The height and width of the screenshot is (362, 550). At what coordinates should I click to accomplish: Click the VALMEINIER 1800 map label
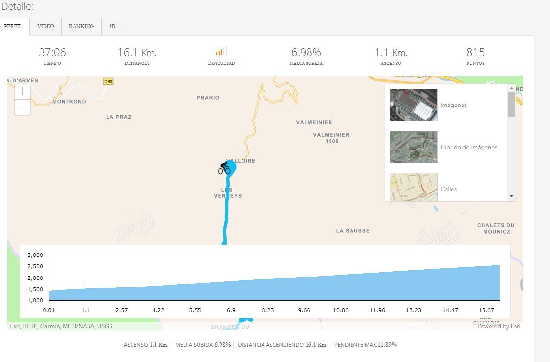(331, 138)
